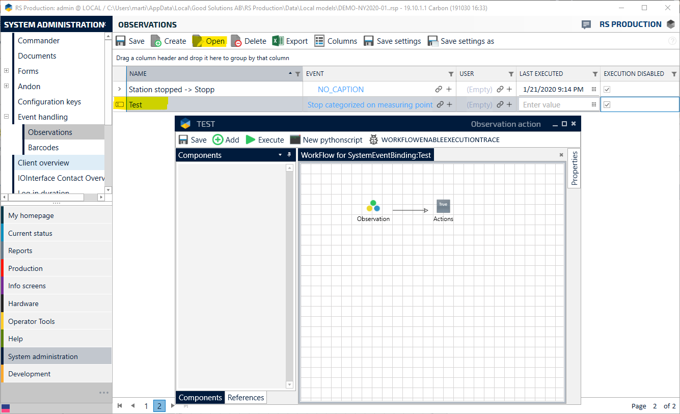Image resolution: width=680 pixels, height=414 pixels.
Task: Switch to the References tab
Action: pos(246,398)
